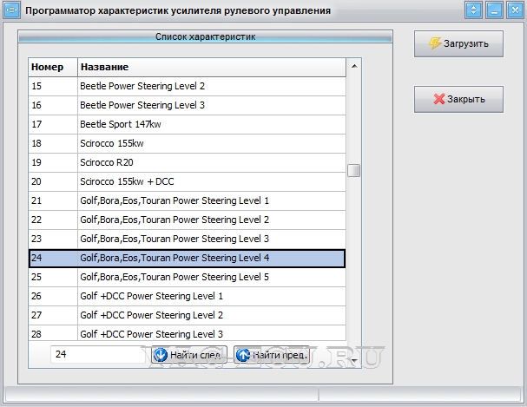This screenshot has width=527, height=407.
Task: Click number cell 18
Action: tap(53, 144)
